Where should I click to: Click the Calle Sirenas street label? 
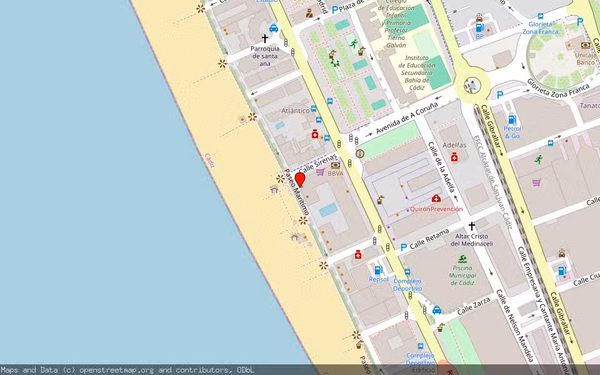pyautogui.click(x=317, y=163)
